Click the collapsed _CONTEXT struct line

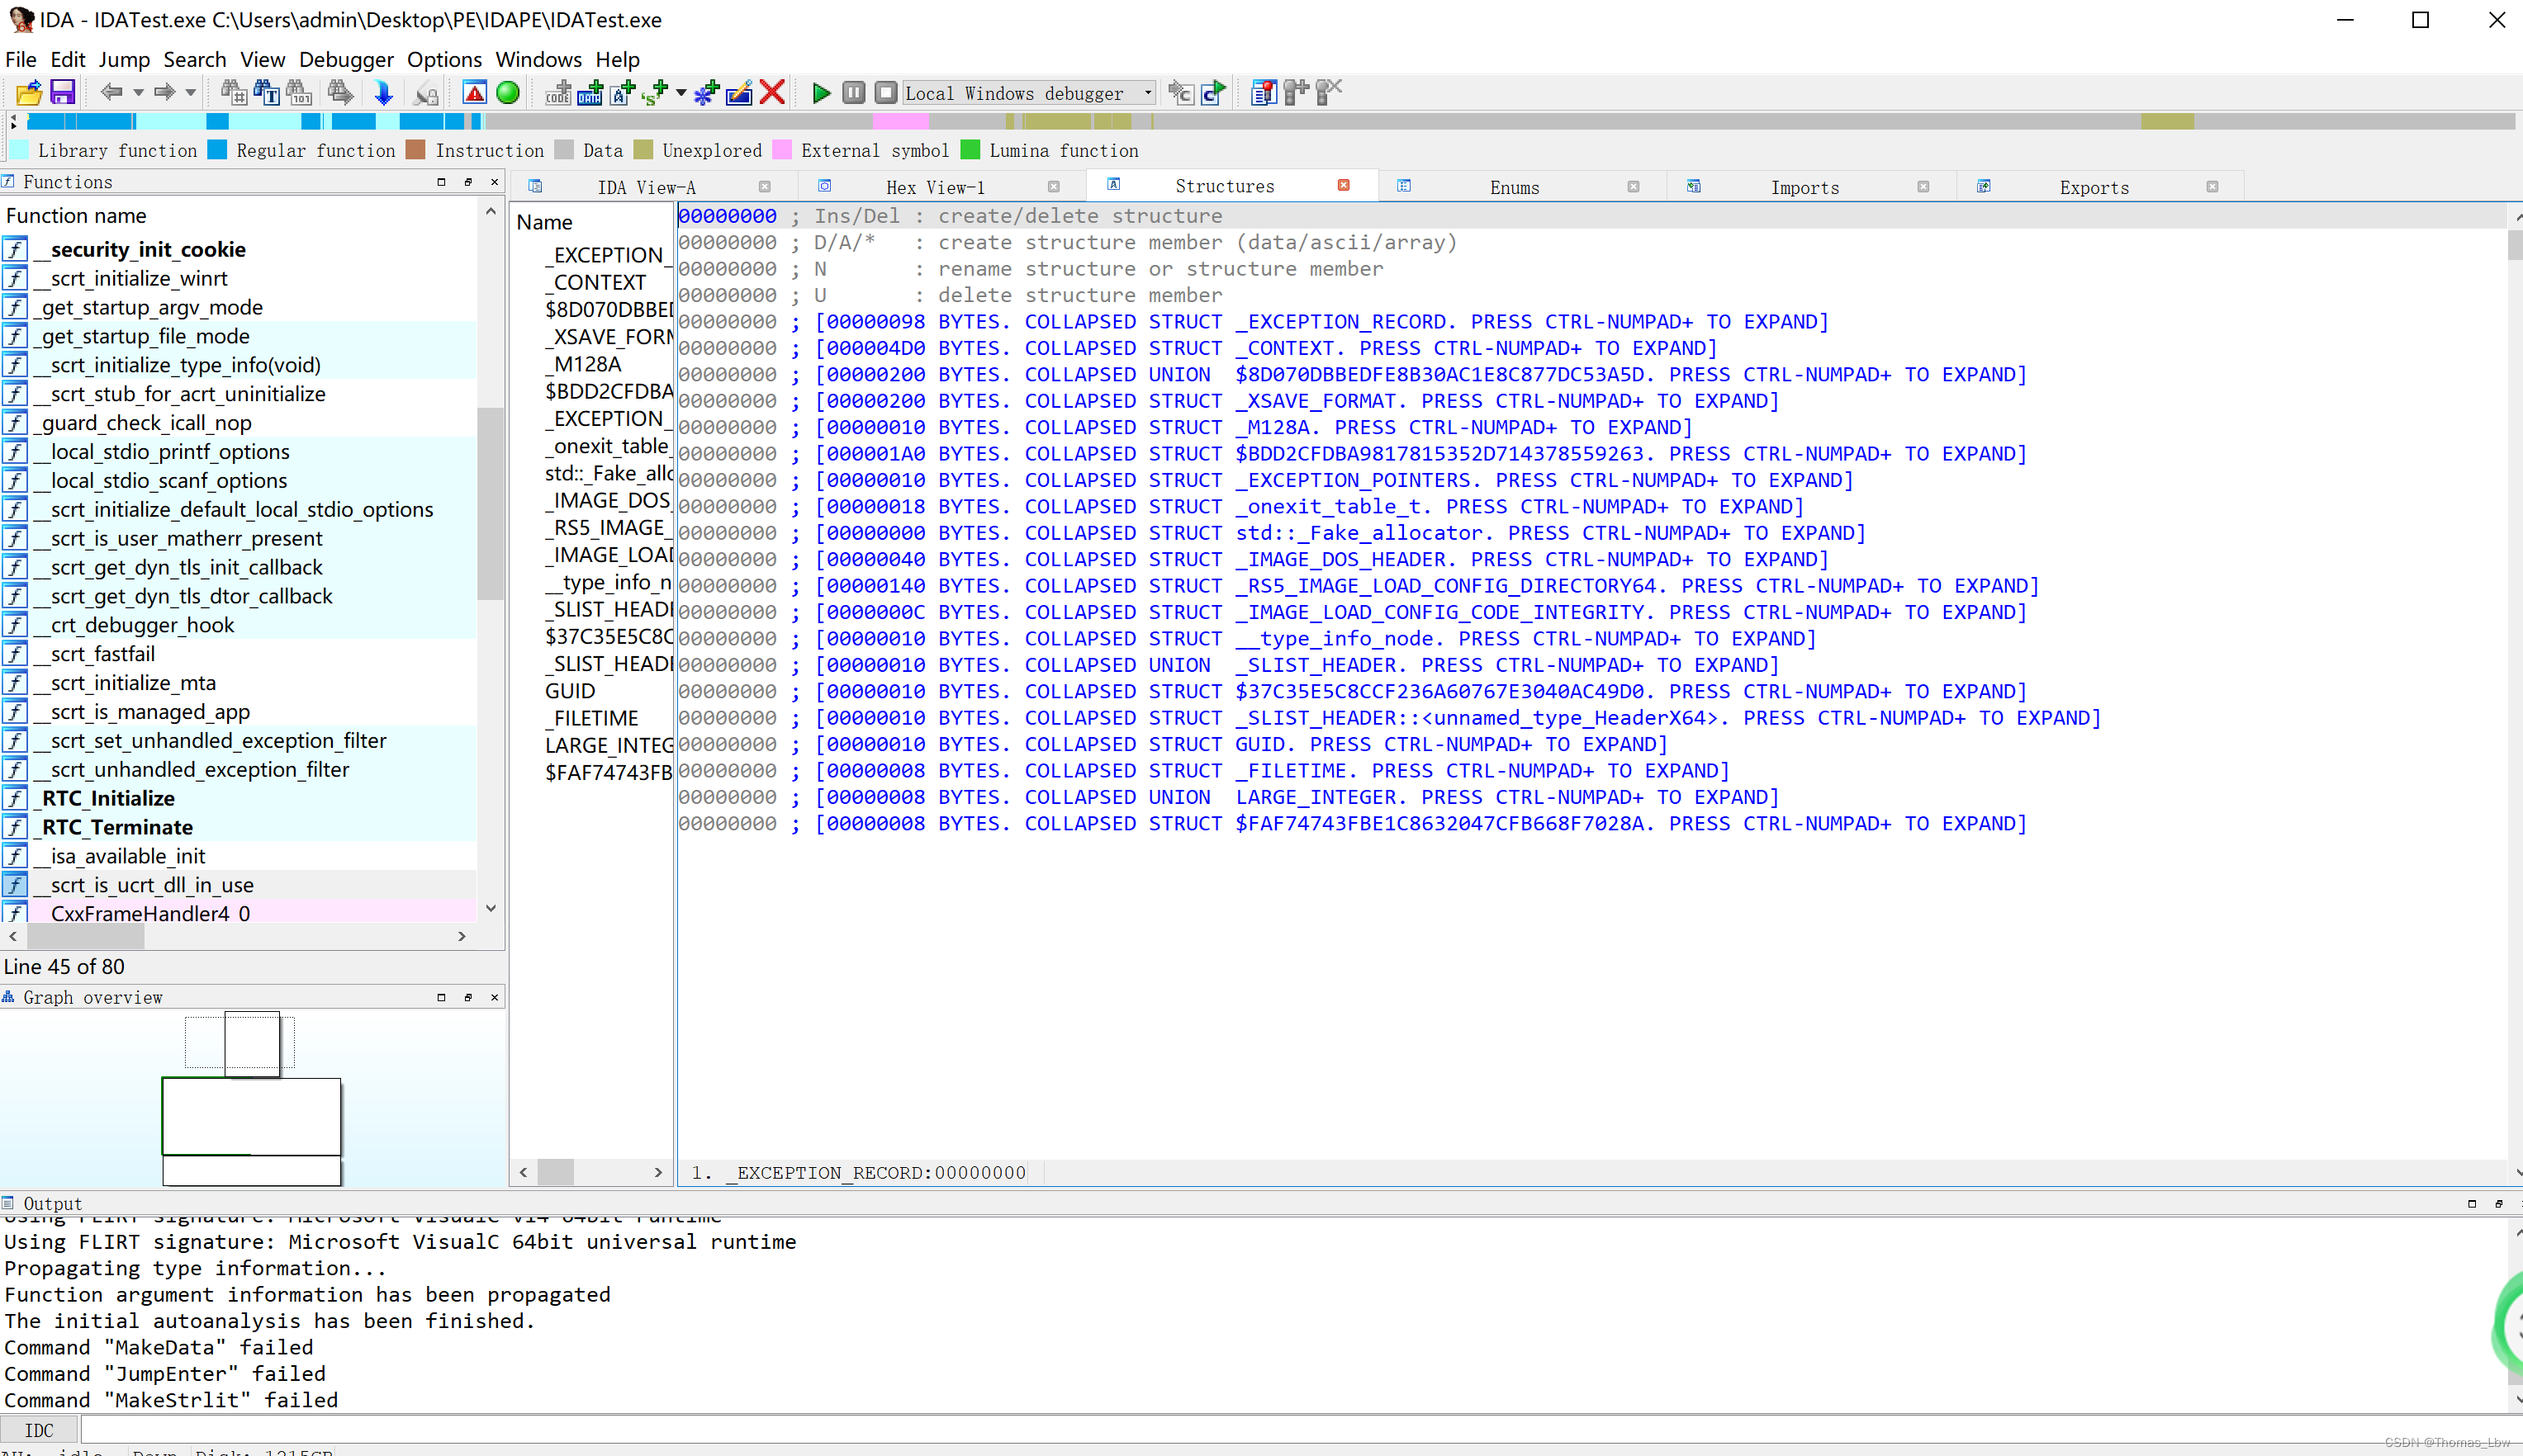click(x=1264, y=348)
